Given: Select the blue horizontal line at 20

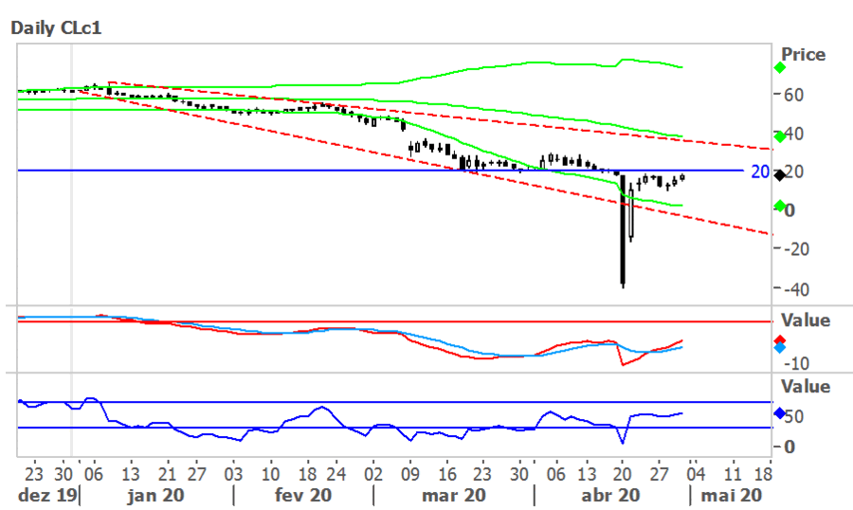Looking at the screenshot, I should point(380,171).
